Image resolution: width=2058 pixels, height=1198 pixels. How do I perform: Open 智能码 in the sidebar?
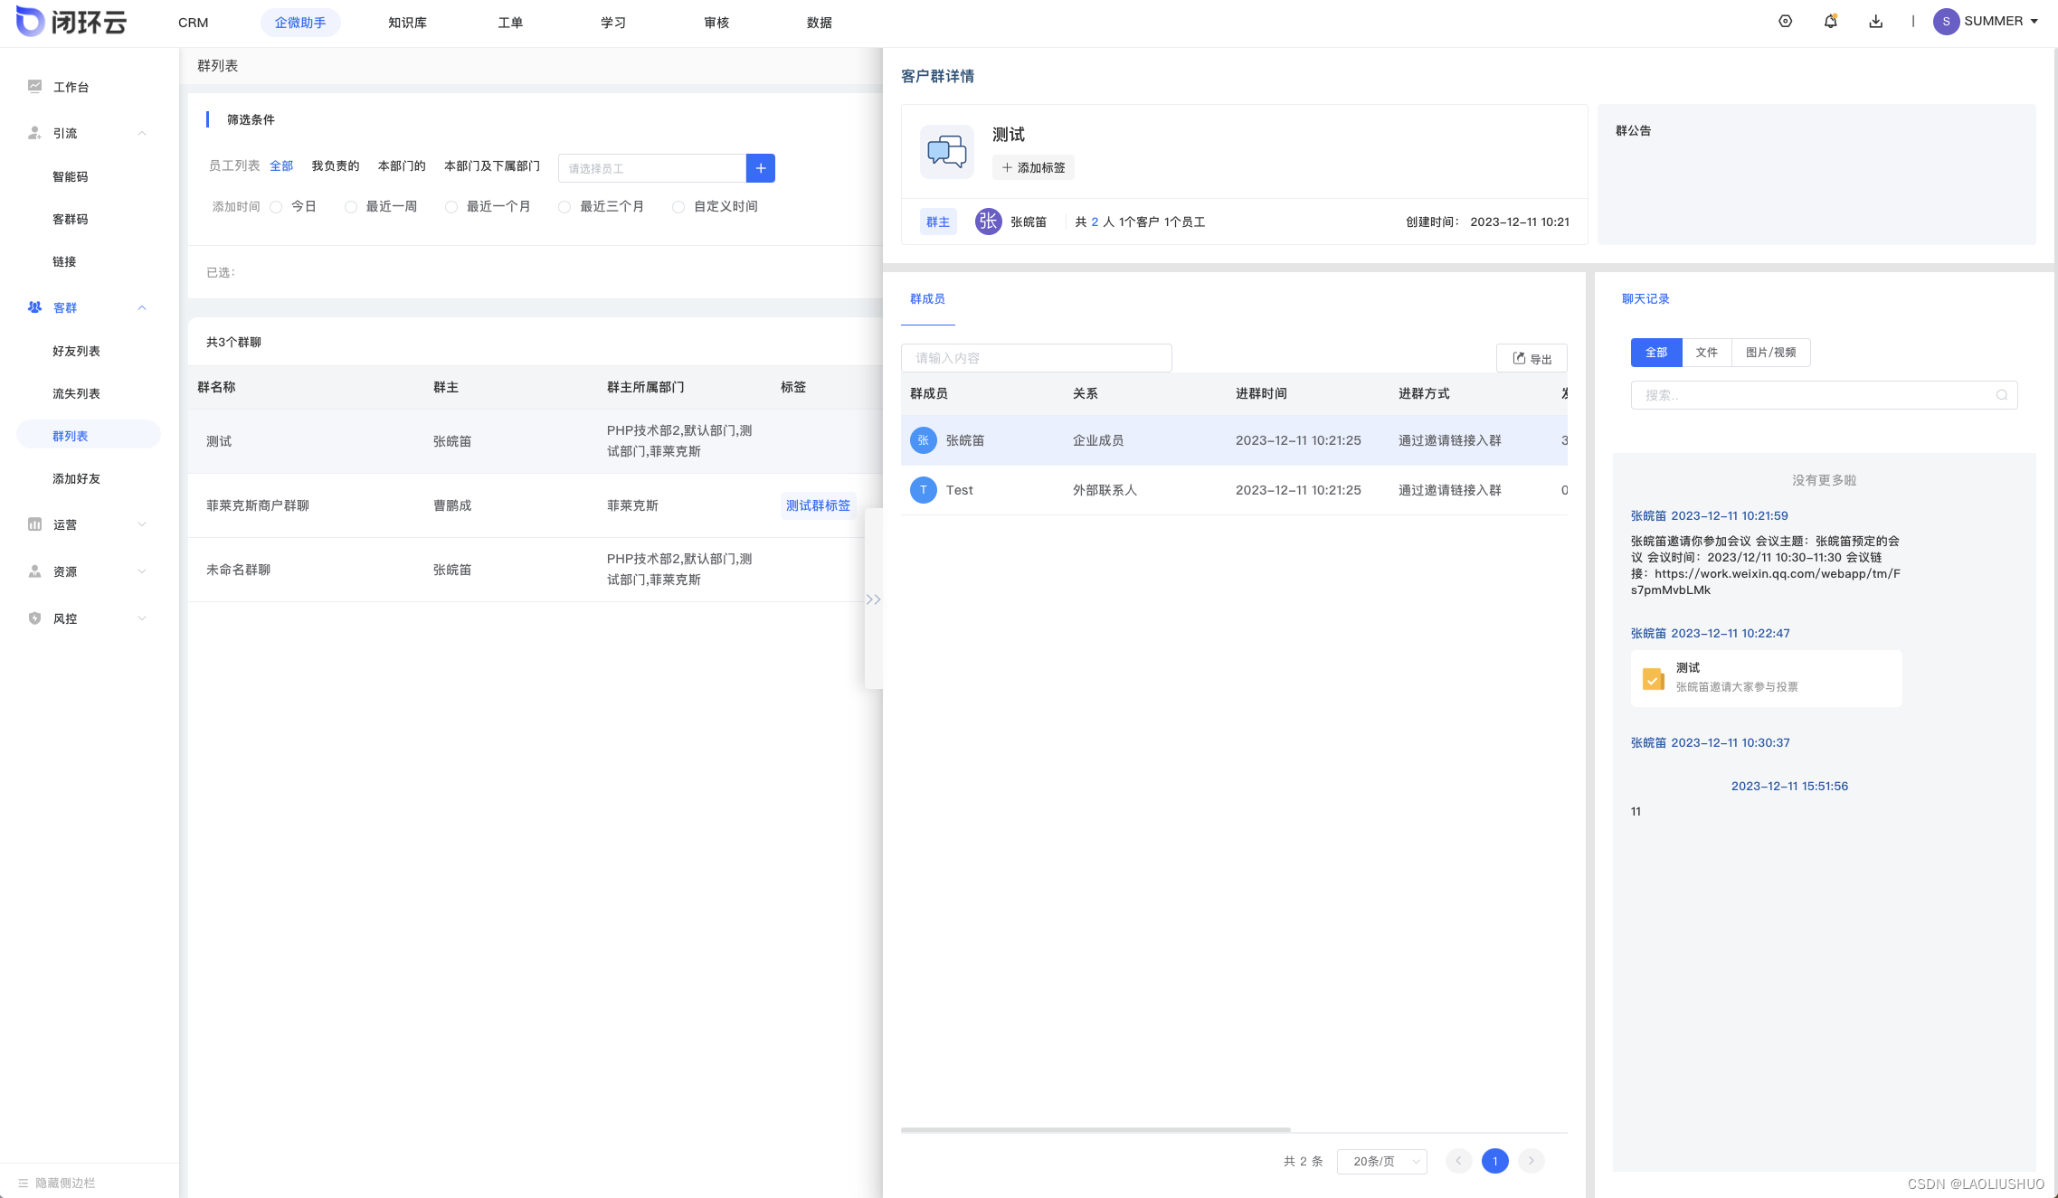tap(71, 176)
